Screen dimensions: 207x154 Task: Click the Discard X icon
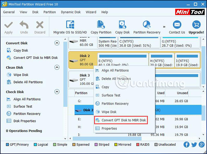pyautogui.click(x=40, y=25)
